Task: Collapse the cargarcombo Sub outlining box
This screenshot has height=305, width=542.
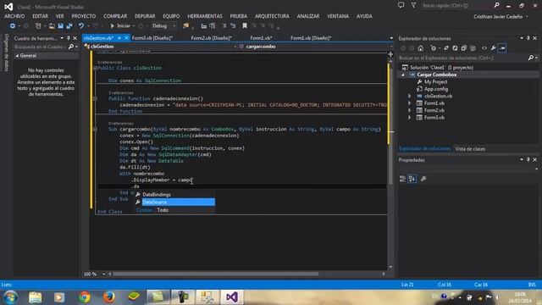Action: point(95,130)
